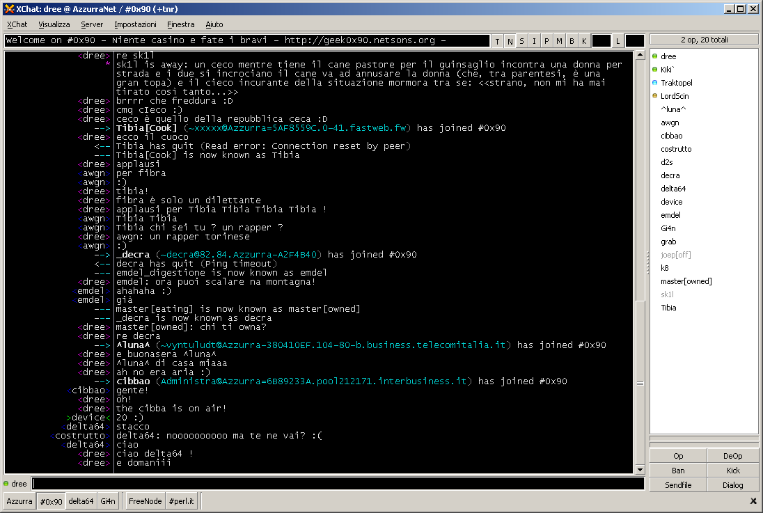Click the message input field
Image resolution: width=763 pixels, height=513 pixels.
[x=338, y=484]
